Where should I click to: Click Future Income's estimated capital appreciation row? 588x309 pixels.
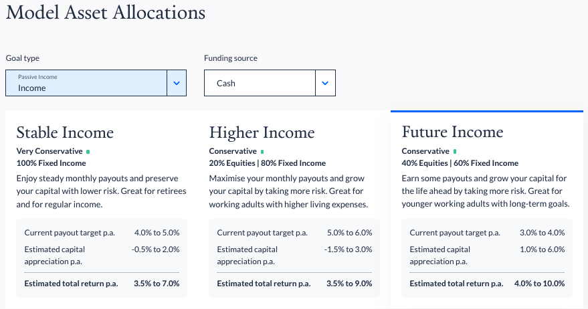coord(487,255)
